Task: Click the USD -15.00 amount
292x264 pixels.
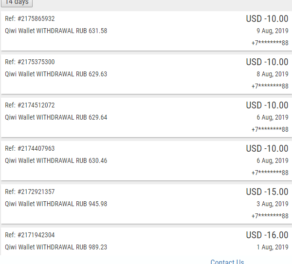Action: point(267,192)
